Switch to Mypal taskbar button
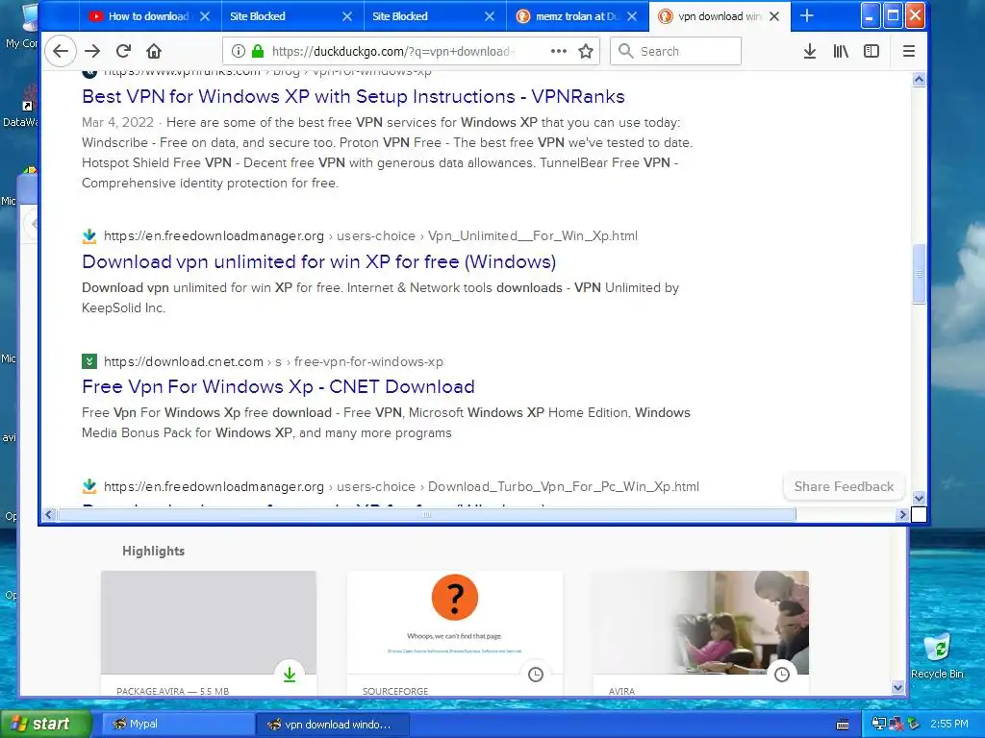This screenshot has height=738, width=985. tap(176, 725)
